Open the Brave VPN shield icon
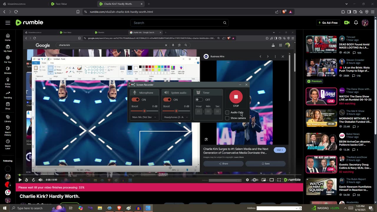 tap(367, 12)
